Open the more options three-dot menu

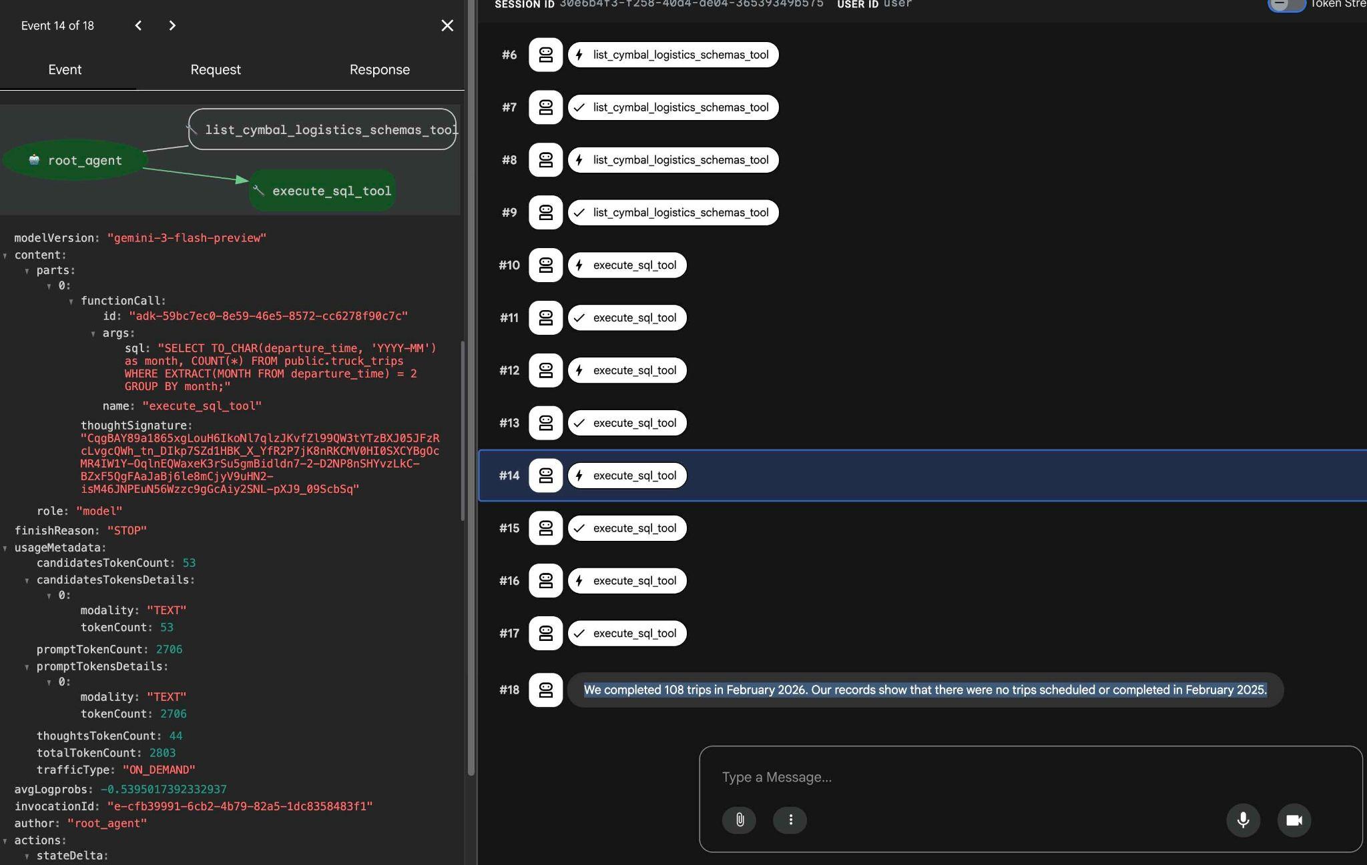pos(790,820)
